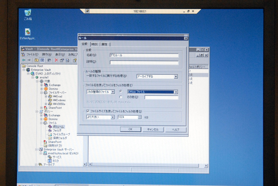Collapse the ファイルサーバー tree node

coord(42,92)
